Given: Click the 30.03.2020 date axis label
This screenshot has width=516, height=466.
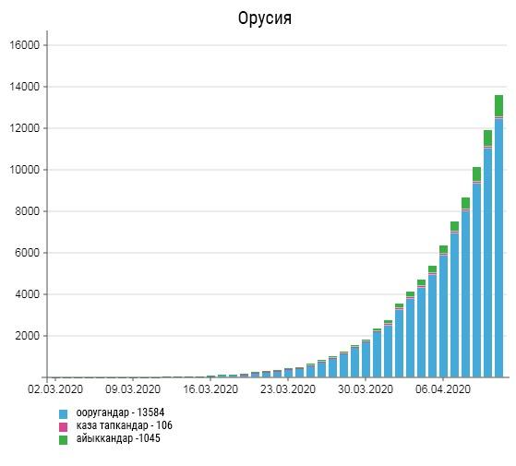Looking at the screenshot, I should pyautogui.click(x=366, y=389).
